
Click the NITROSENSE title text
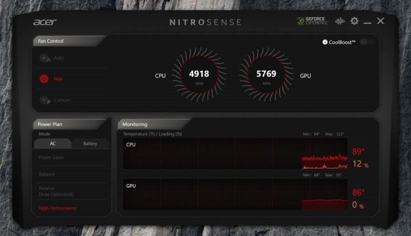point(205,22)
